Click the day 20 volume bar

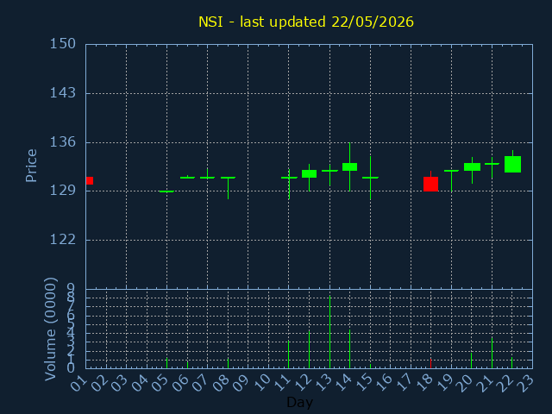[472, 361]
